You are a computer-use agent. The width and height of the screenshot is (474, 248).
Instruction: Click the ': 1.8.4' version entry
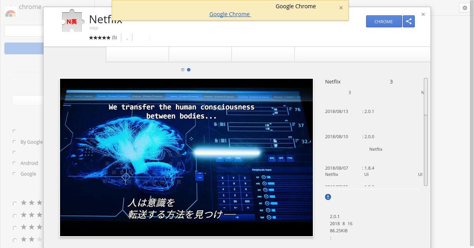pos(368,168)
